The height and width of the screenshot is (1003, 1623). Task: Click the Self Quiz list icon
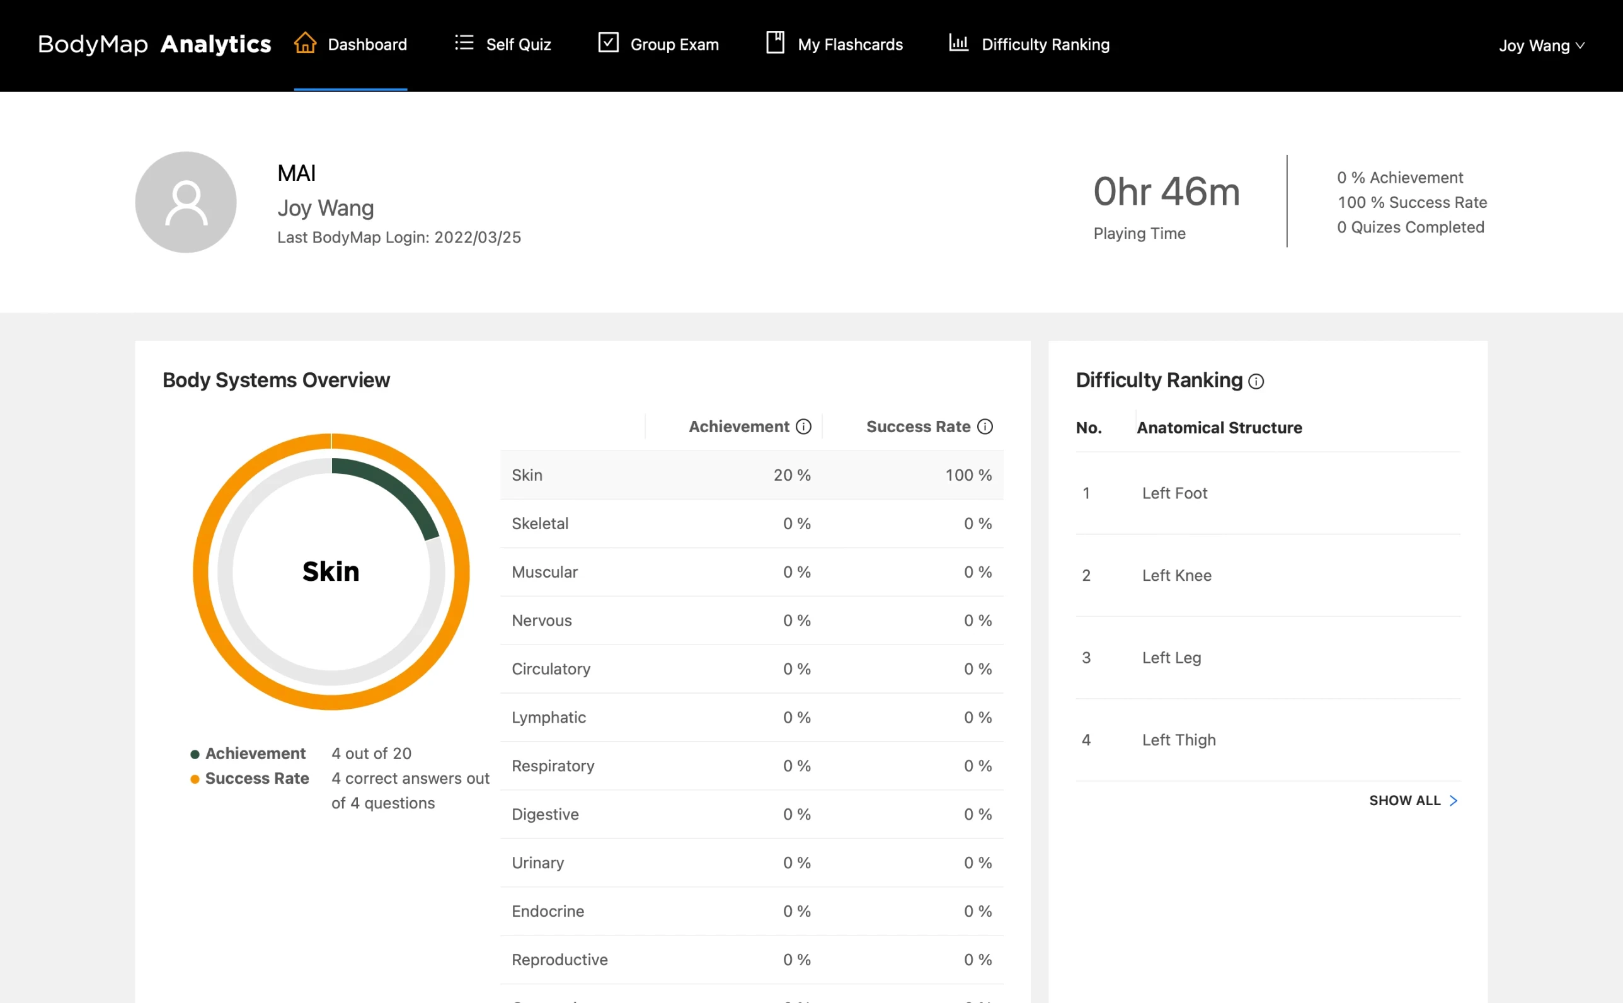(x=464, y=42)
